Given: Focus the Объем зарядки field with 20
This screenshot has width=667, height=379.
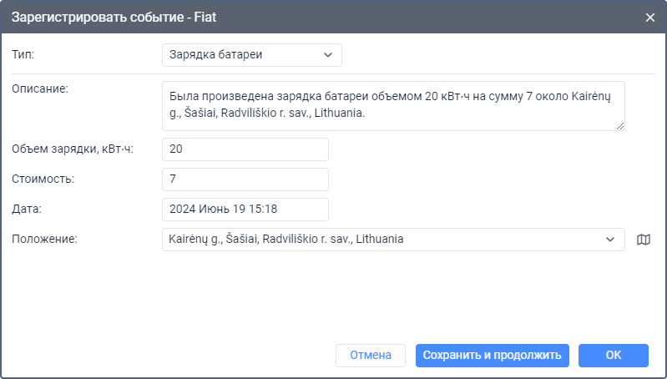Looking at the screenshot, I should (245, 149).
